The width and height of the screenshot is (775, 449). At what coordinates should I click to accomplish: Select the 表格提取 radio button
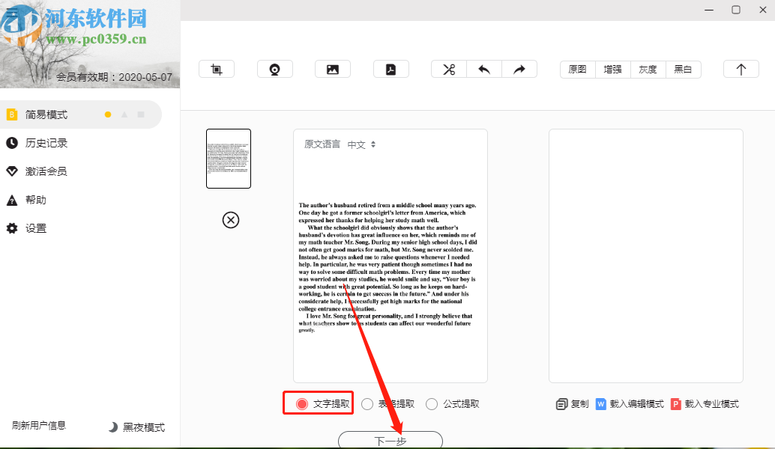(367, 404)
